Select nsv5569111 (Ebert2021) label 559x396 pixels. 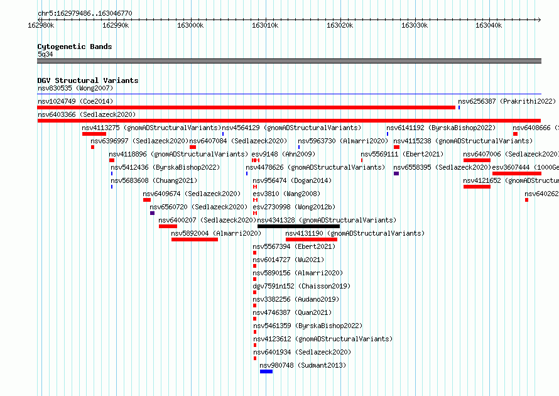(402, 154)
